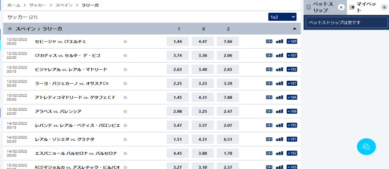Favorite the セビージャ vs. CFエルチェ match star
This screenshot has width=389, height=169.
point(125,41)
